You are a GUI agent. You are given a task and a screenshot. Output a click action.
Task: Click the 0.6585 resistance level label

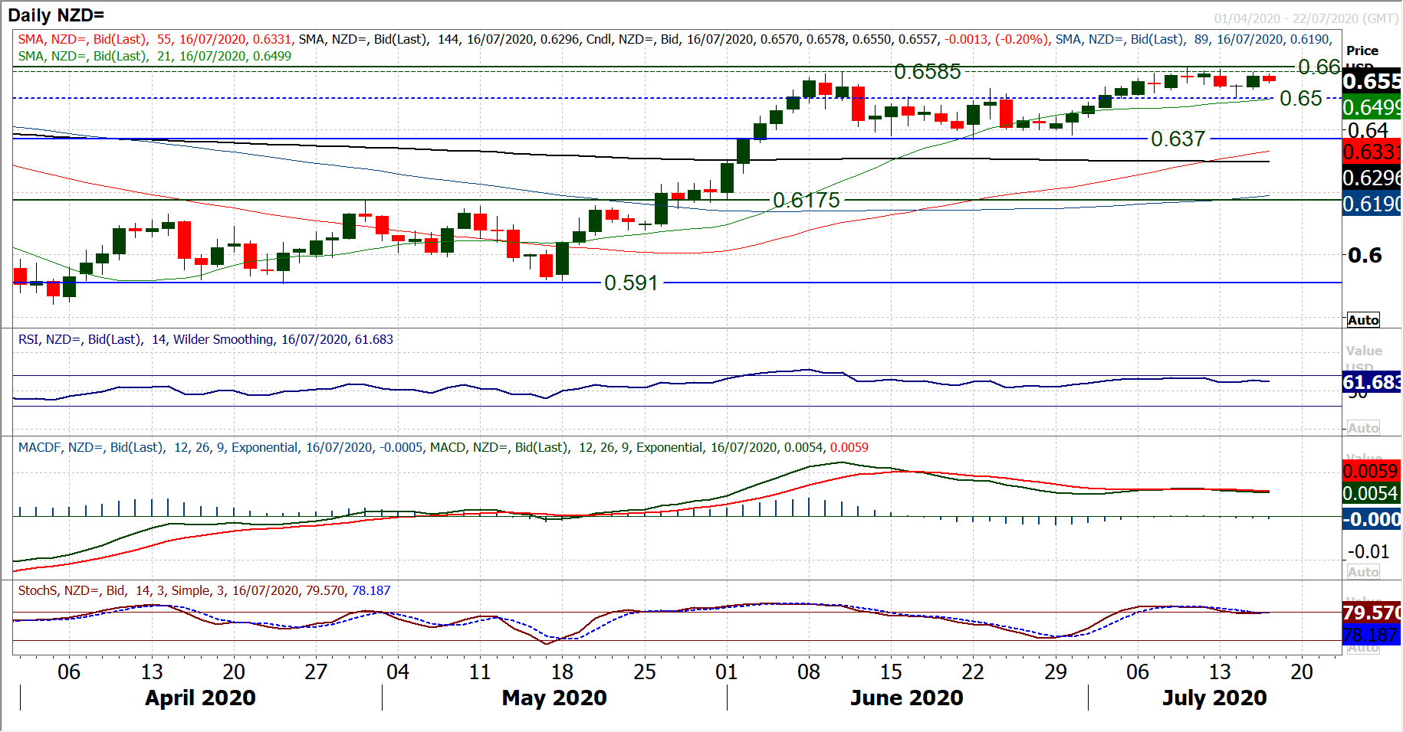928,72
